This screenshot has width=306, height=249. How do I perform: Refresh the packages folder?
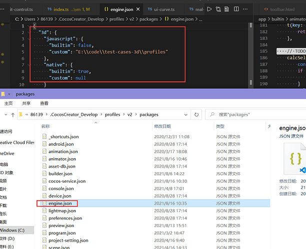pyautogui.click(x=196, y=115)
